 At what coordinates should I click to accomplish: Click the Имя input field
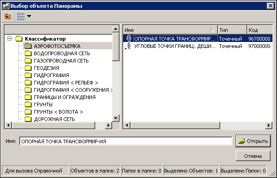pyautogui.click(x=126, y=141)
